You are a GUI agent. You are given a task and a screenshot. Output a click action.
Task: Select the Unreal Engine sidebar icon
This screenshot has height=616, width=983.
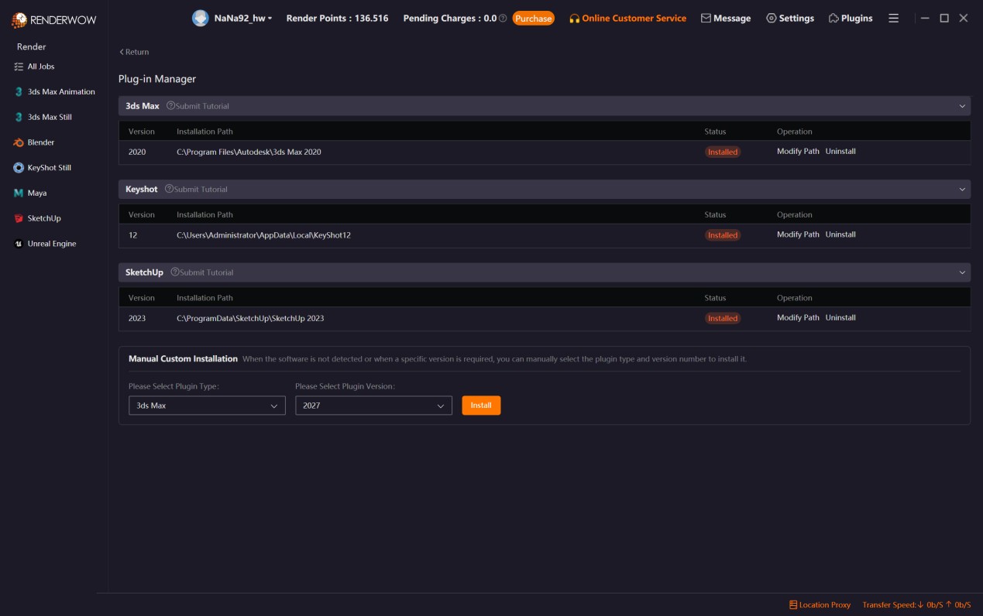click(x=19, y=244)
